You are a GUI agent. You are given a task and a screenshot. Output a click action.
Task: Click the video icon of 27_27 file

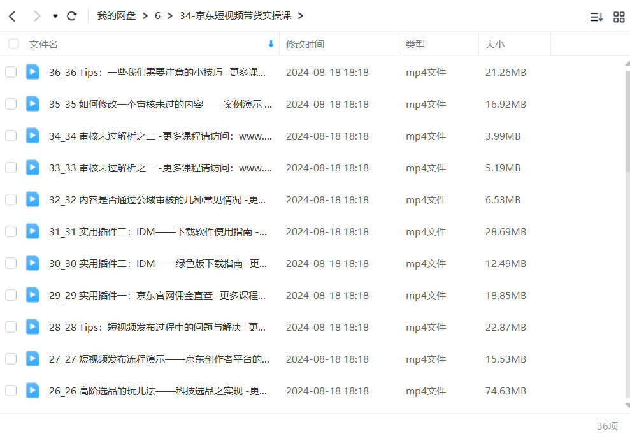tap(32, 358)
